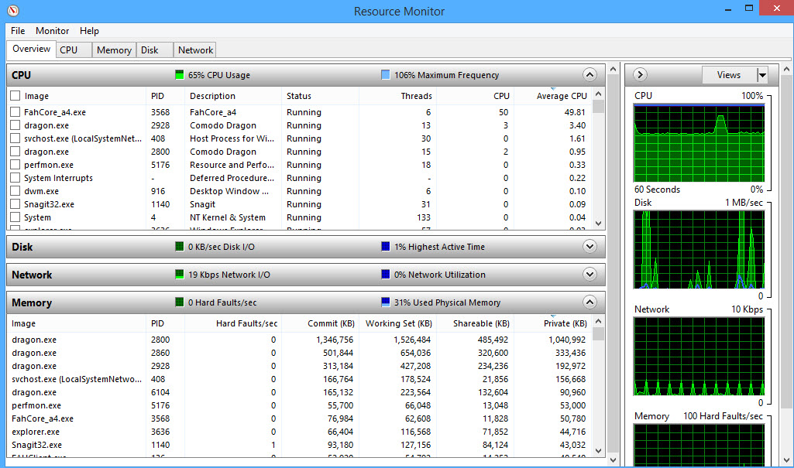
Task: Check the System PID 4 checkbox
Action: [x=15, y=217]
